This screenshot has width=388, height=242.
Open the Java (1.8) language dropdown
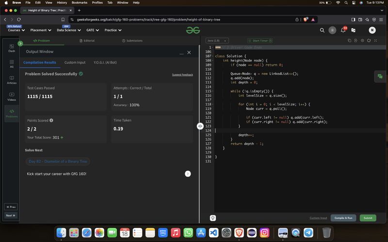[216, 41]
